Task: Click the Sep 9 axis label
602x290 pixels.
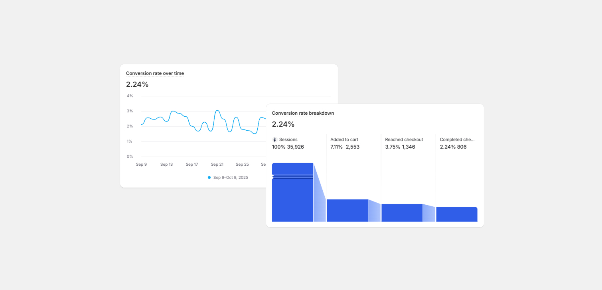Action: tap(141, 164)
